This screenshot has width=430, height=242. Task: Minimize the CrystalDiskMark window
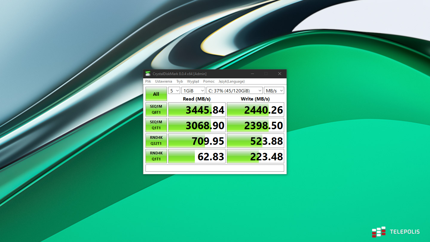point(253,74)
